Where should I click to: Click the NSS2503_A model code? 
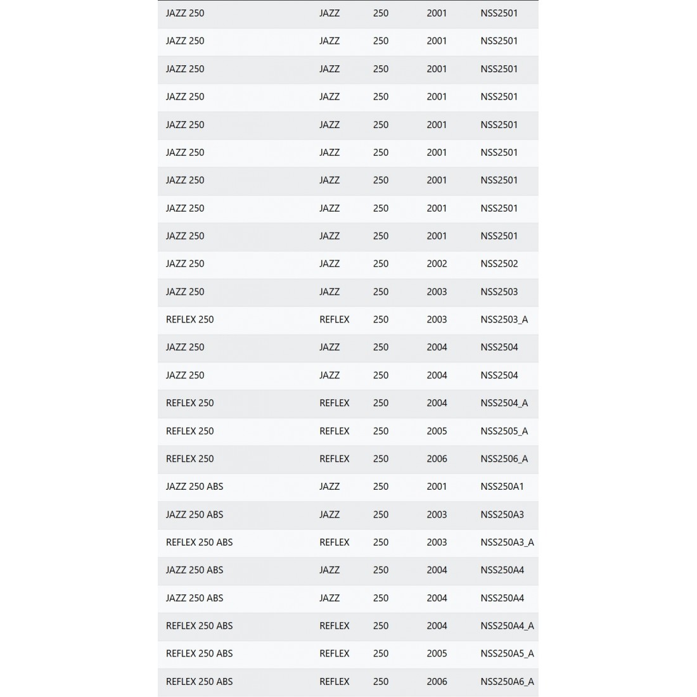pyautogui.click(x=504, y=319)
